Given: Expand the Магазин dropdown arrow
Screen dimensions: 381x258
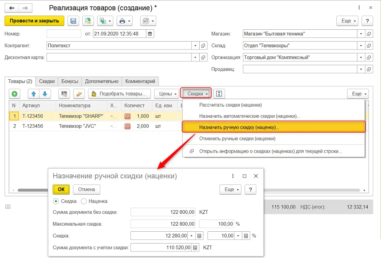Looking at the screenshot, I should pos(361,34).
